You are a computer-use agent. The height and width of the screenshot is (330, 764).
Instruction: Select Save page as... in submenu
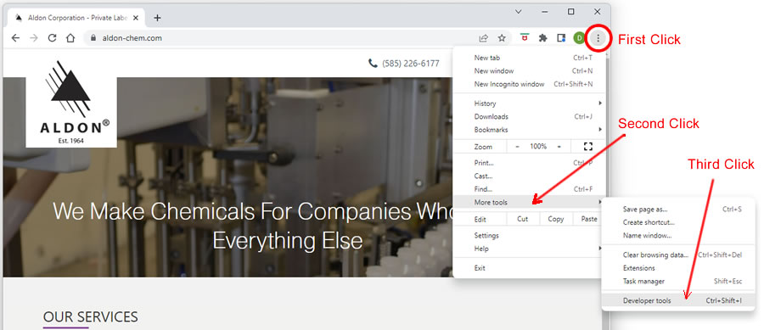678,210
